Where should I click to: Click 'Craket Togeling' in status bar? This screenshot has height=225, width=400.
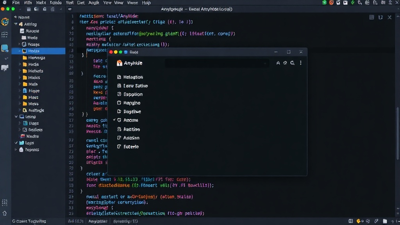pyautogui.click(x=29, y=221)
